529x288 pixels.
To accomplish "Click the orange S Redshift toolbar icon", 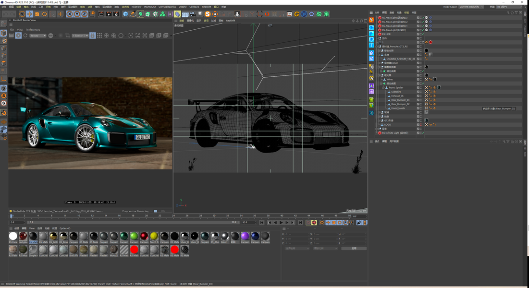I will pyautogui.click(x=208, y=14).
